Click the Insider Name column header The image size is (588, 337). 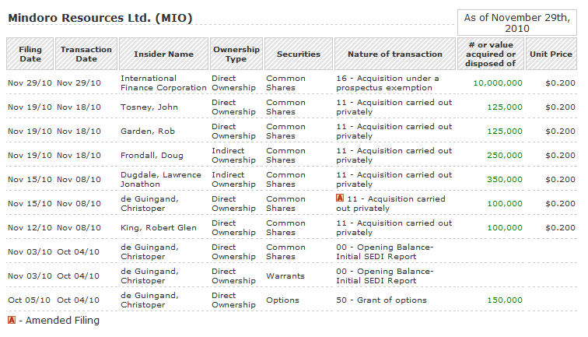(x=163, y=54)
